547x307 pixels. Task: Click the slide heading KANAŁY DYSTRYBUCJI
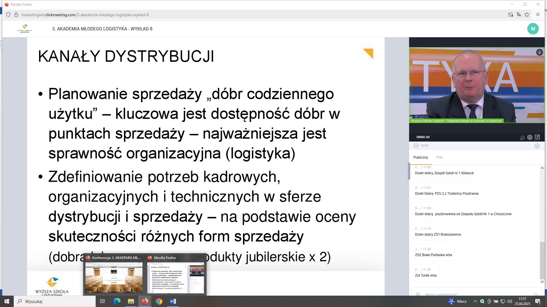126,56
